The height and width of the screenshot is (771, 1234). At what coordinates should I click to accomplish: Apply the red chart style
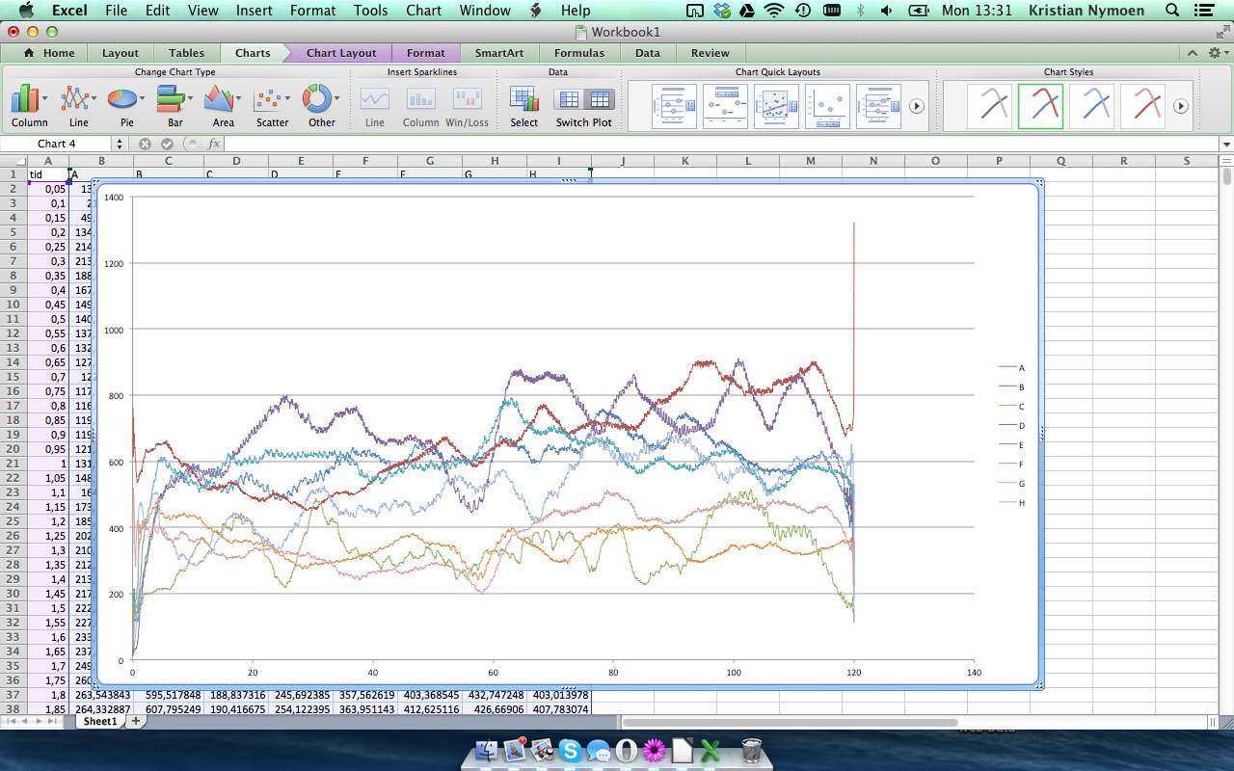(x=1142, y=106)
